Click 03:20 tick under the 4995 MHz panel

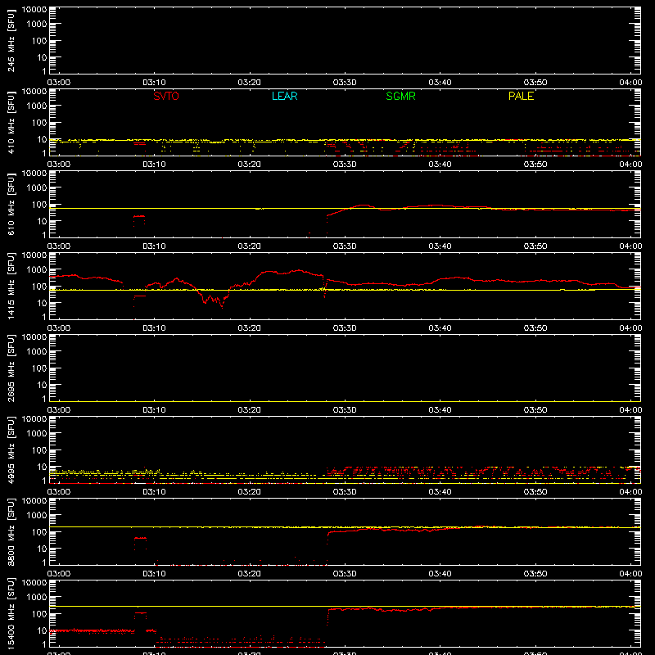coord(250,492)
